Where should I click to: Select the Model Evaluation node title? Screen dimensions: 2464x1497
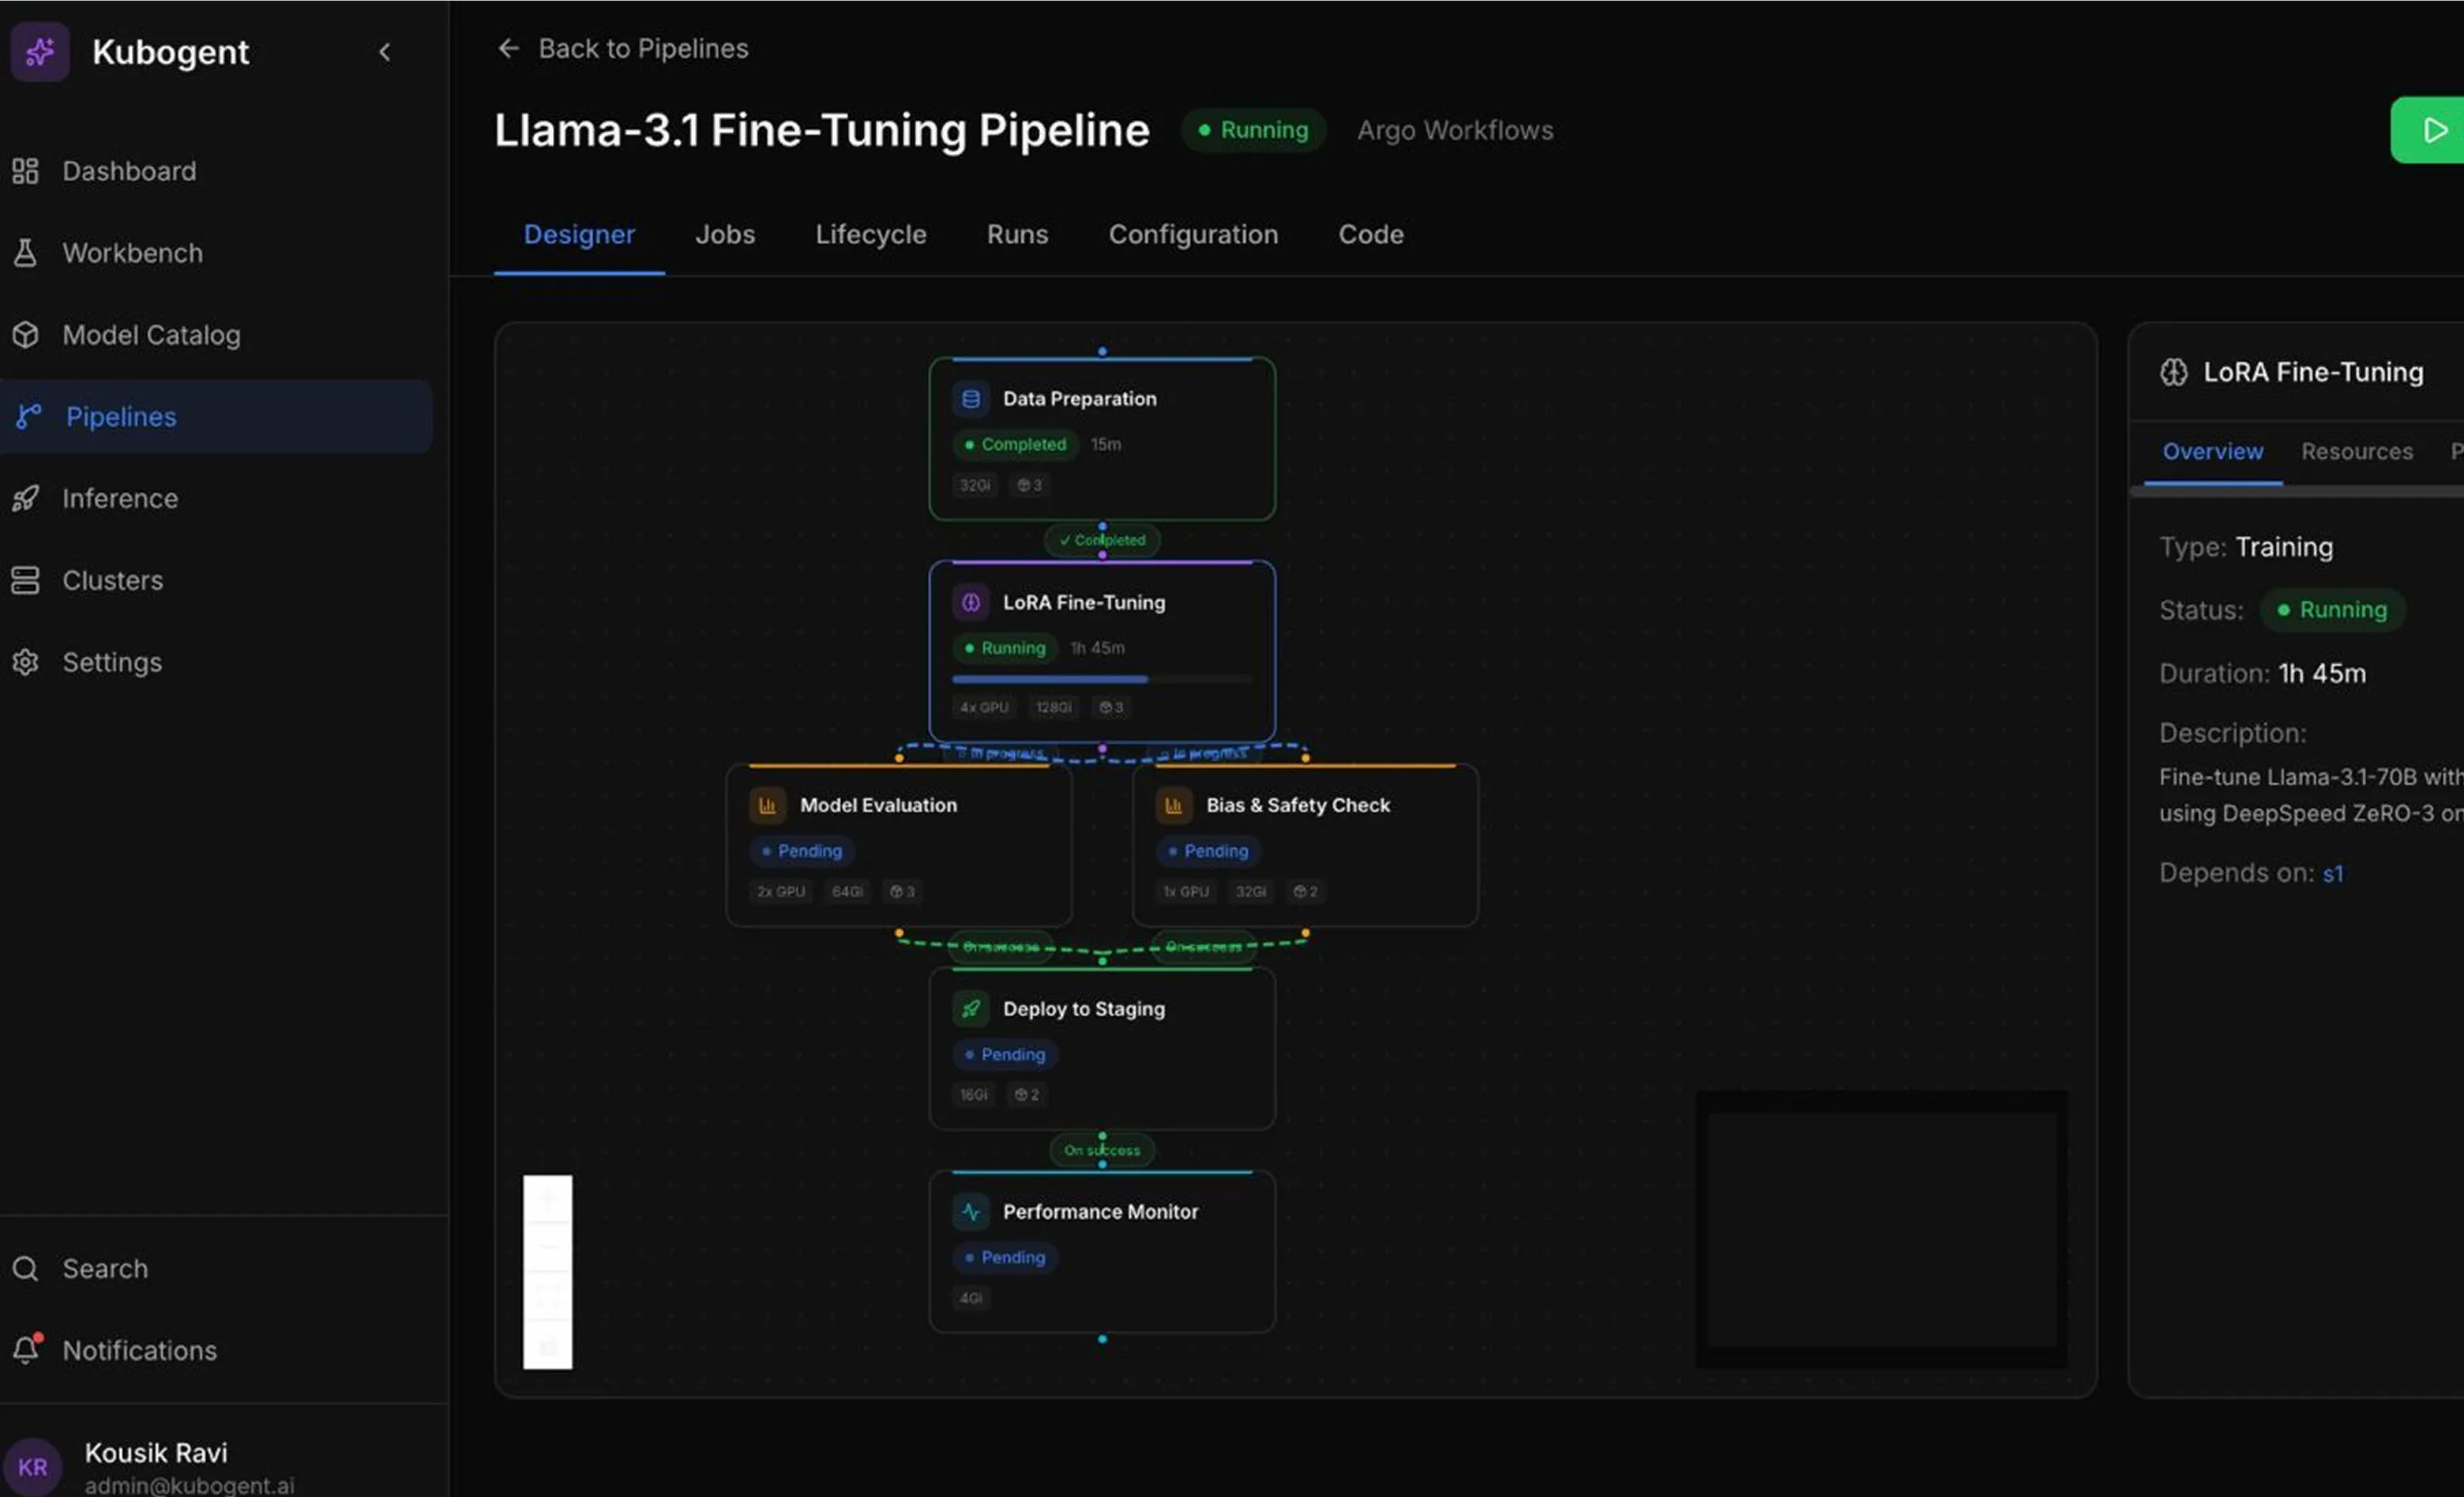(x=878, y=805)
